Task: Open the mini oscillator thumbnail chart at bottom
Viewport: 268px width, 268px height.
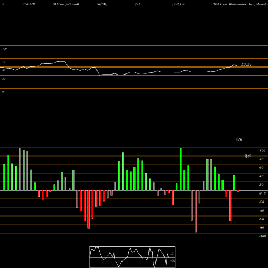Action: coord(132,257)
